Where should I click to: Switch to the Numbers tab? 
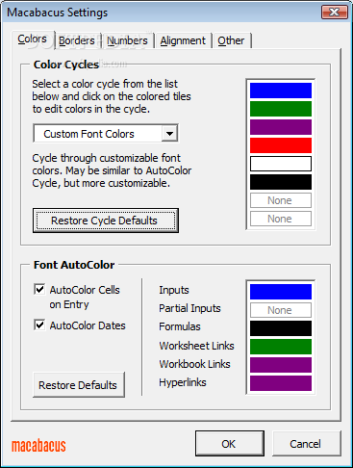(127, 40)
